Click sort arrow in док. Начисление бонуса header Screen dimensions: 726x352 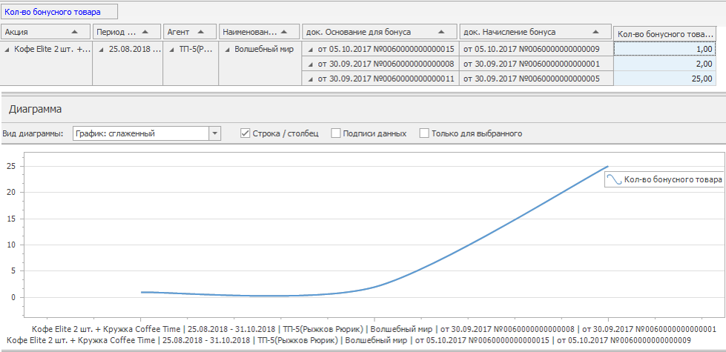596,32
